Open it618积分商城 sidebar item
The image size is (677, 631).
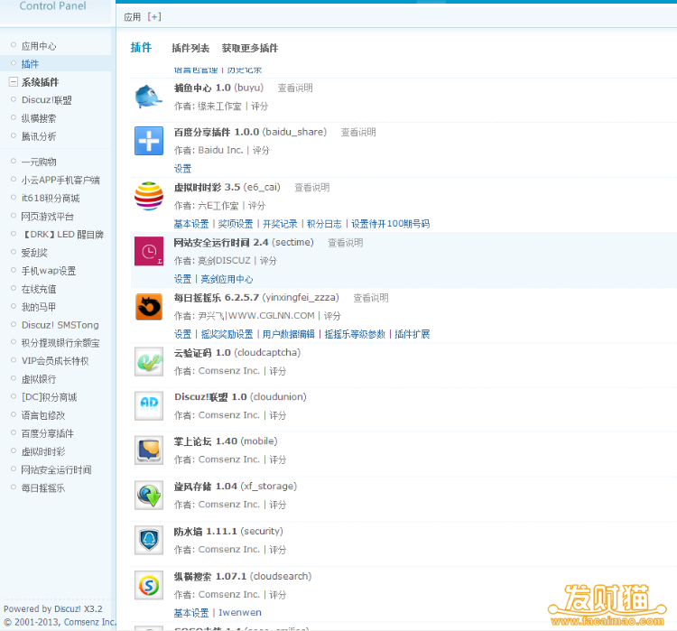[x=51, y=198]
